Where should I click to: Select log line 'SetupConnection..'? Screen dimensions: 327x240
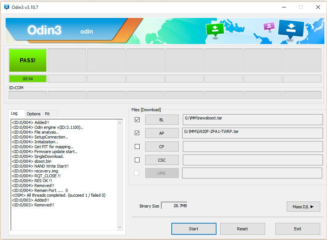click(x=40, y=137)
